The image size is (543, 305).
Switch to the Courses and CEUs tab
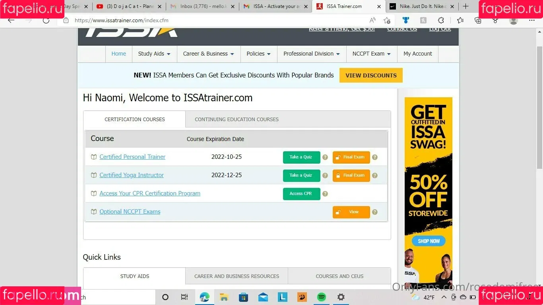coord(339,276)
